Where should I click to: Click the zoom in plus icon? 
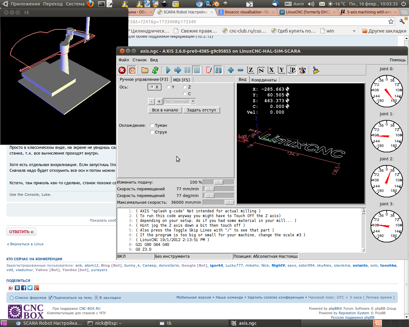[x=231, y=70]
